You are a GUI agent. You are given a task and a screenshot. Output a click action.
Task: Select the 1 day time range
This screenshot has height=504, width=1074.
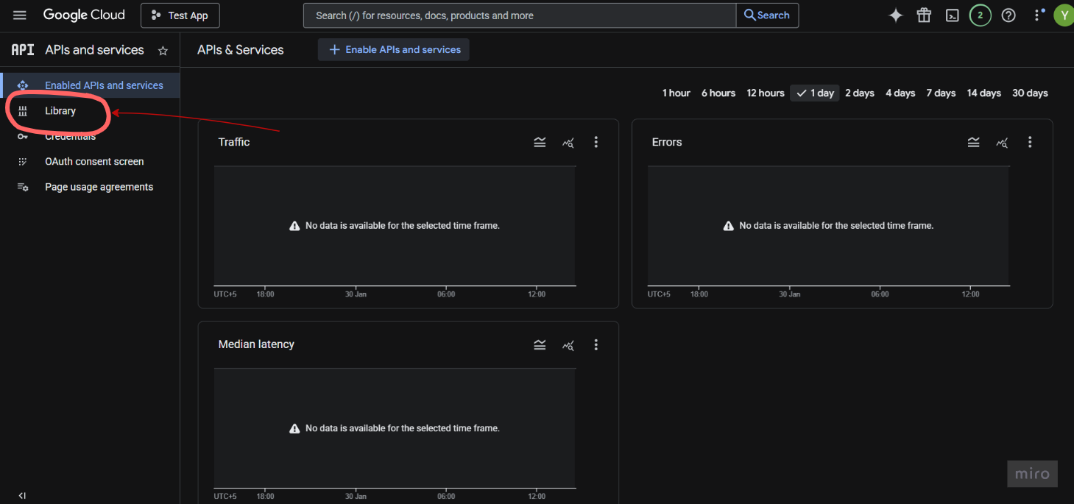coord(815,93)
